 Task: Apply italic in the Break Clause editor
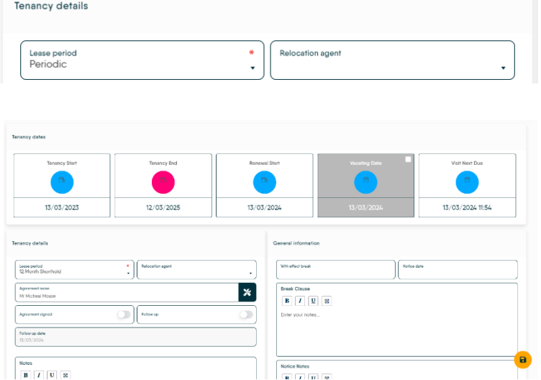pos(299,301)
